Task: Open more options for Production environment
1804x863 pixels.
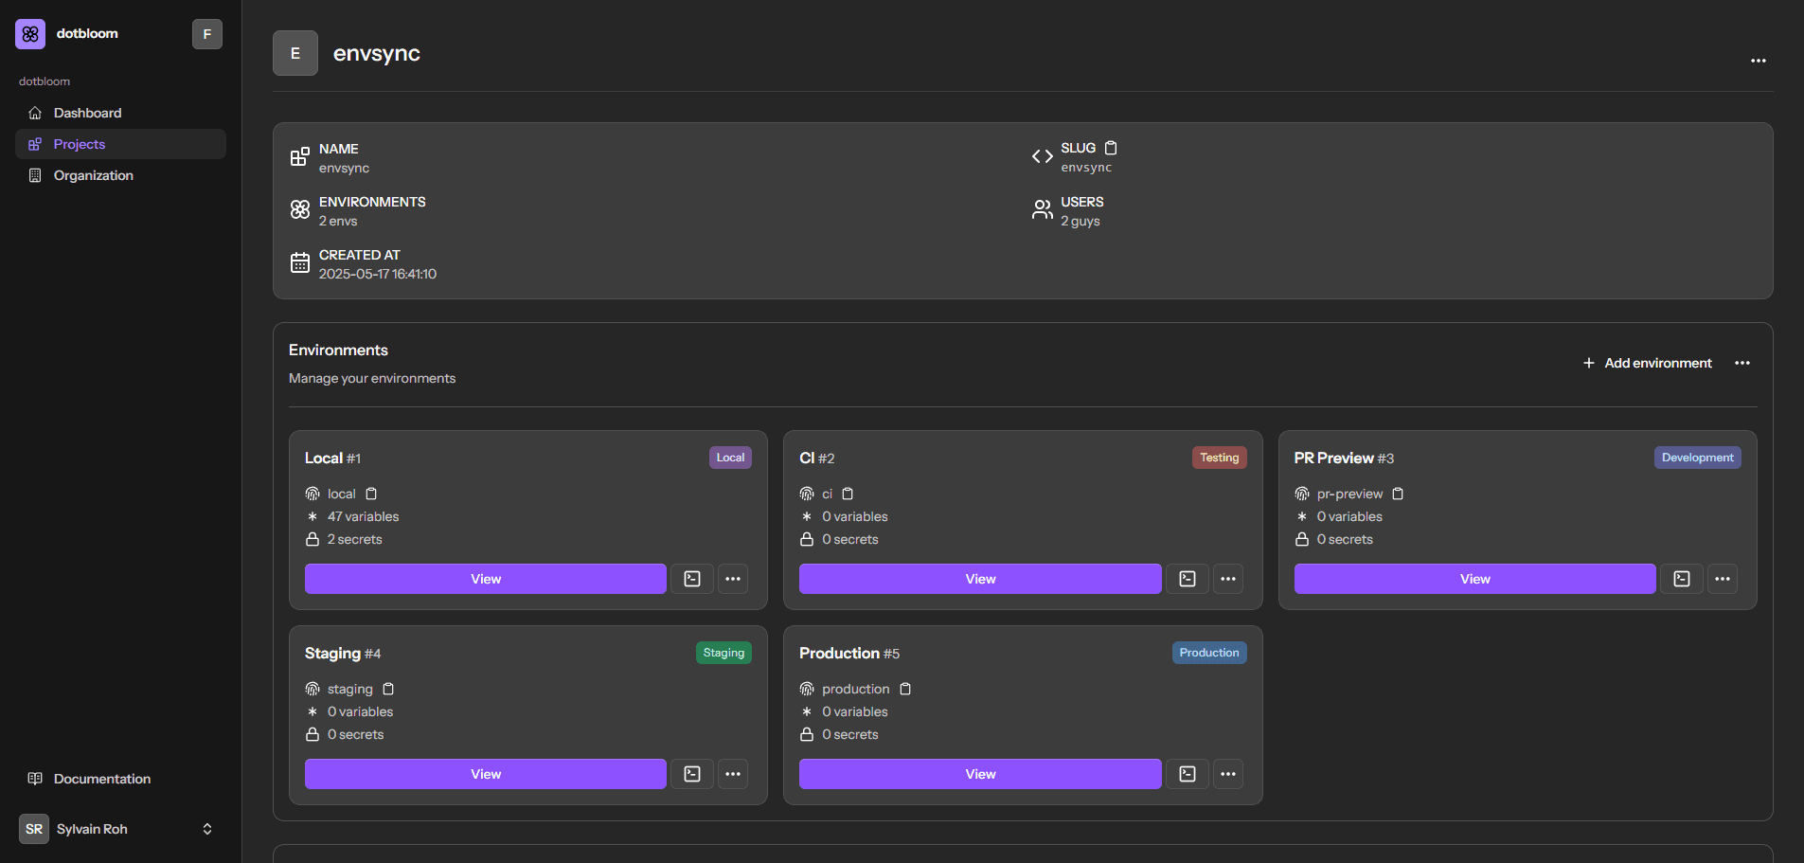Action: click(x=1228, y=774)
